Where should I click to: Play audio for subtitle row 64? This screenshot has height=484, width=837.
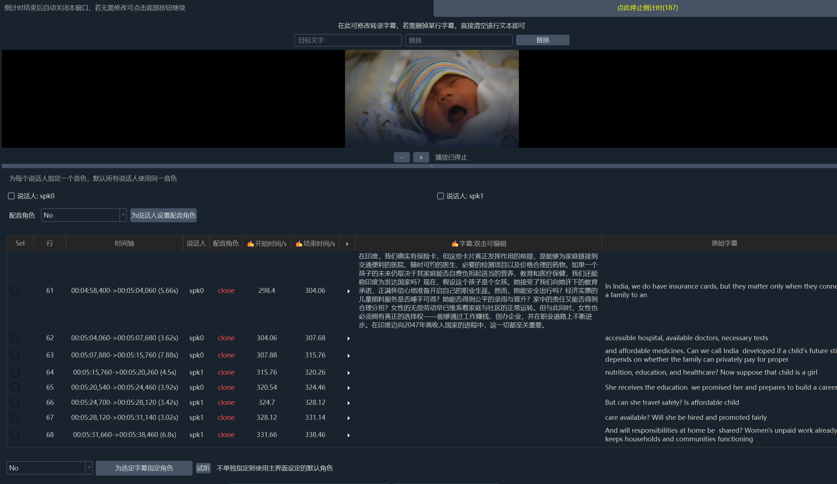[x=348, y=373]
